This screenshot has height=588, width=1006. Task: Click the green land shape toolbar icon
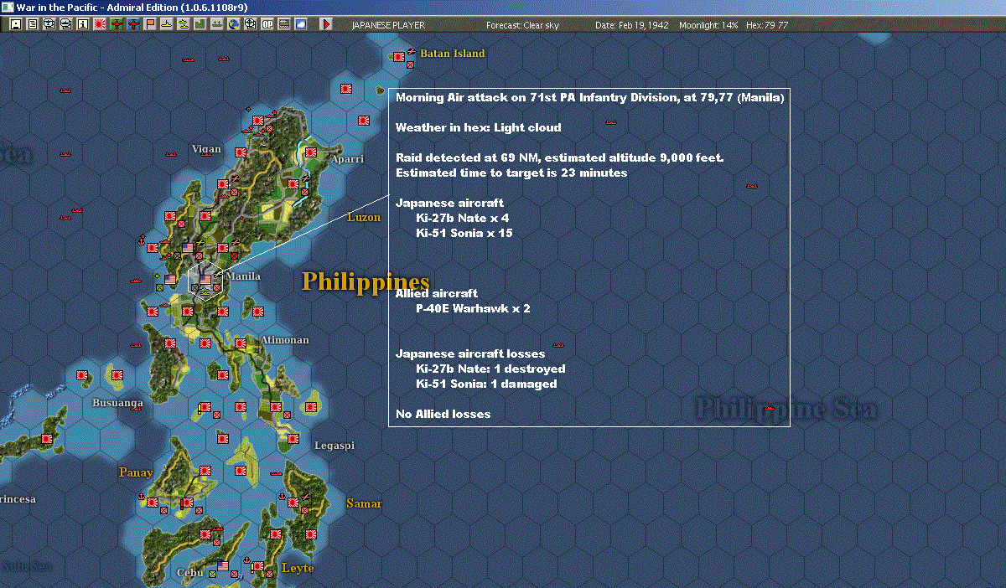[x=200, y=24]
